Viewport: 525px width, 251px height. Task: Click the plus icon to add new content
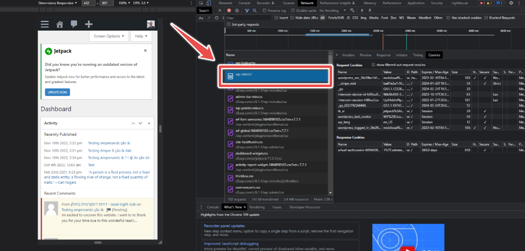click(89, 24)
